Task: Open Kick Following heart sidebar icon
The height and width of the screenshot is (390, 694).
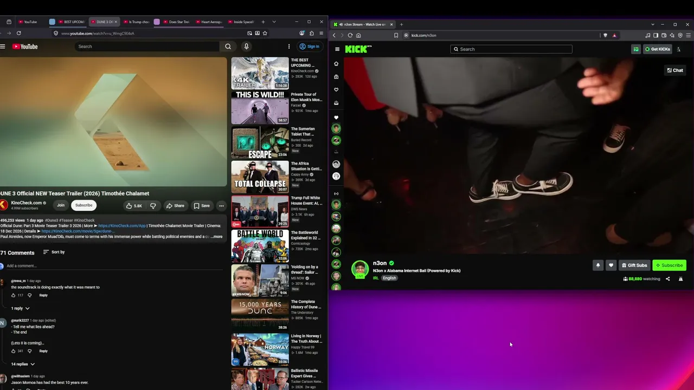Action: coord(336,90)
